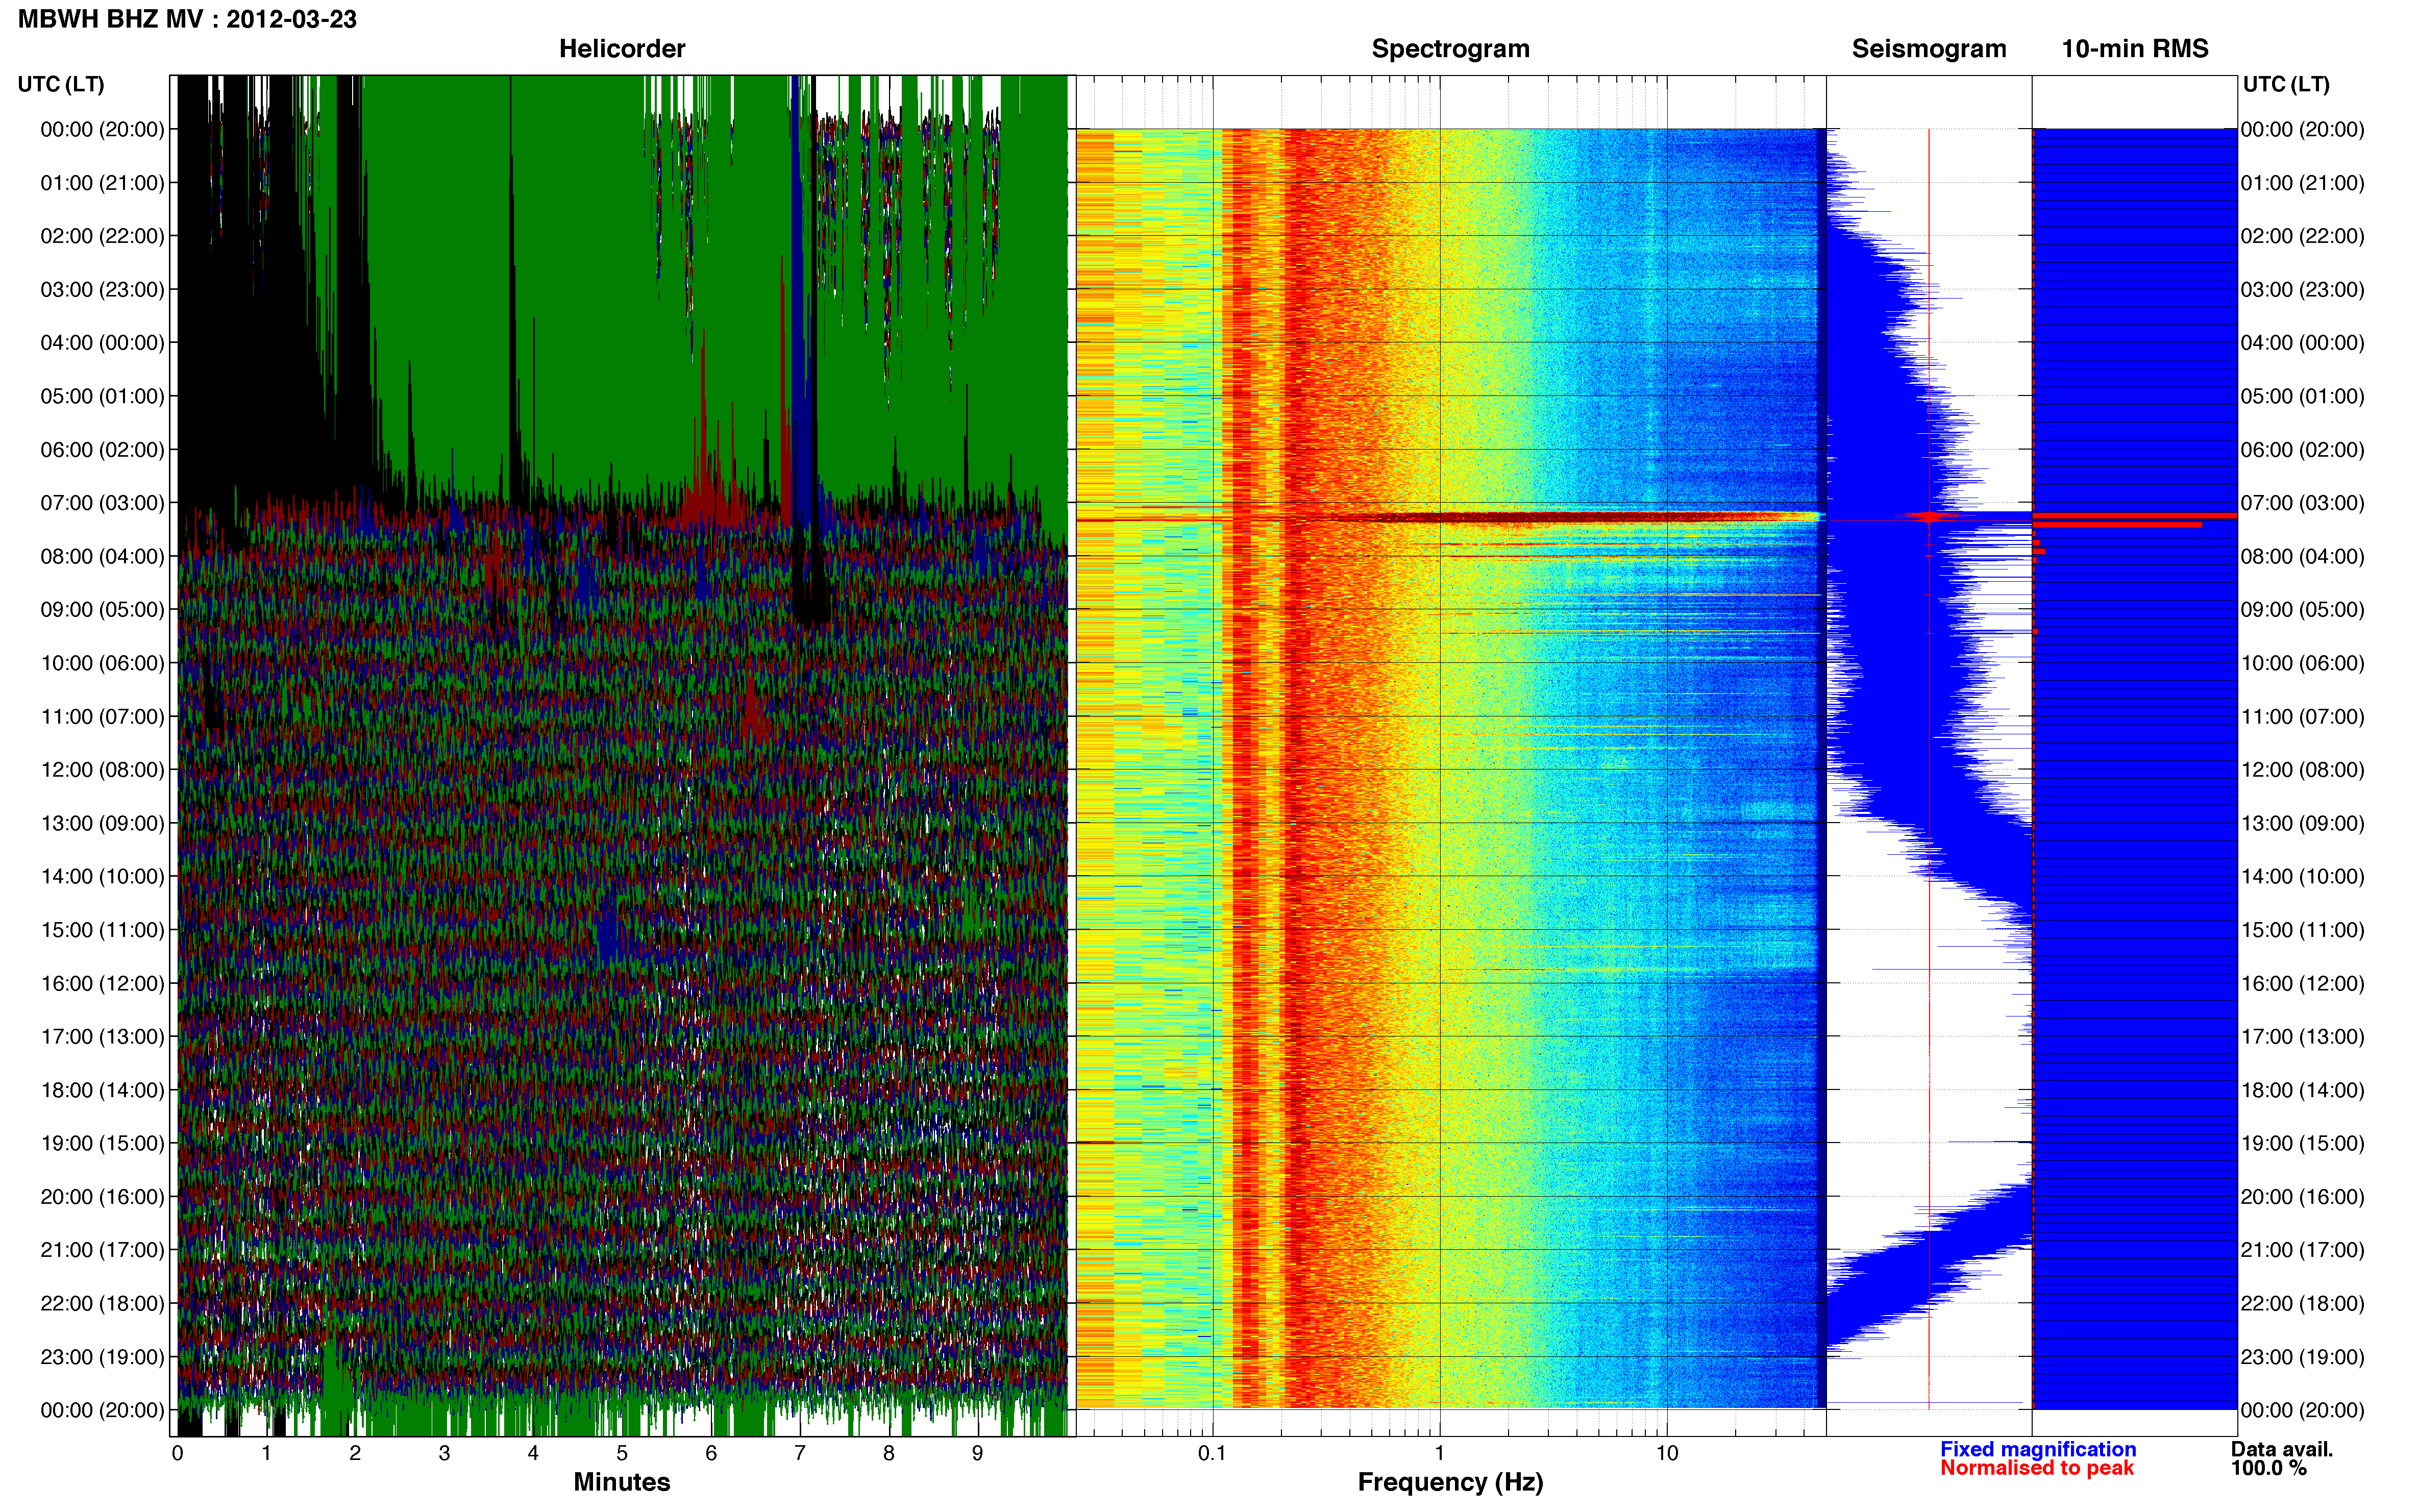
Task: Click the right 'UTC (LT)' axis label
Action: click(2286, 84)
